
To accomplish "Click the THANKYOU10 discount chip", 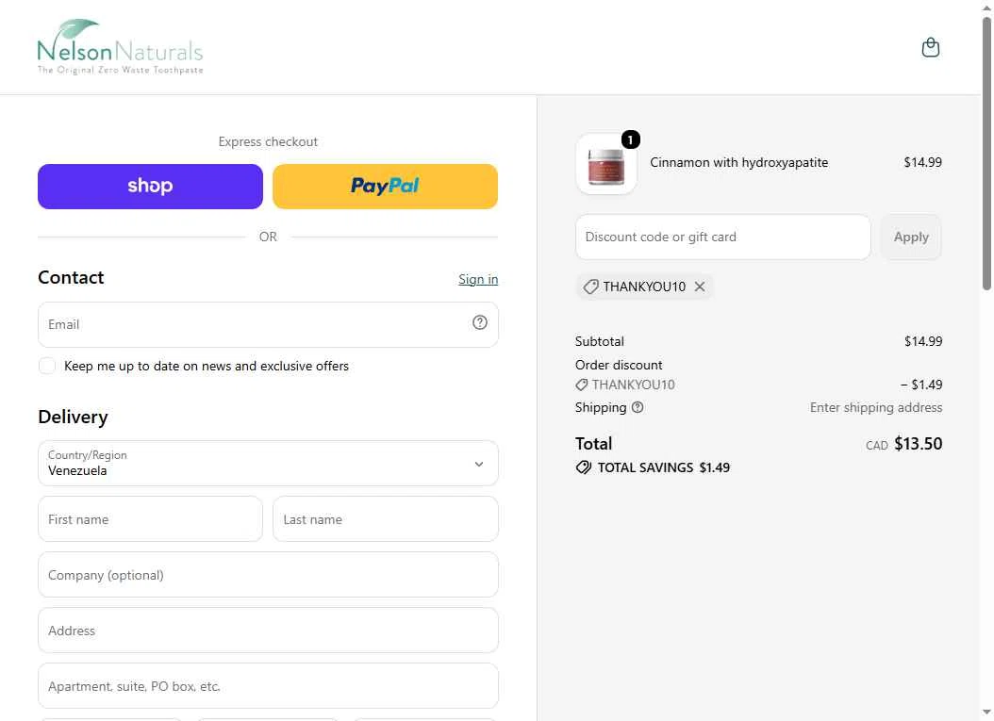I will coord(644,287).
